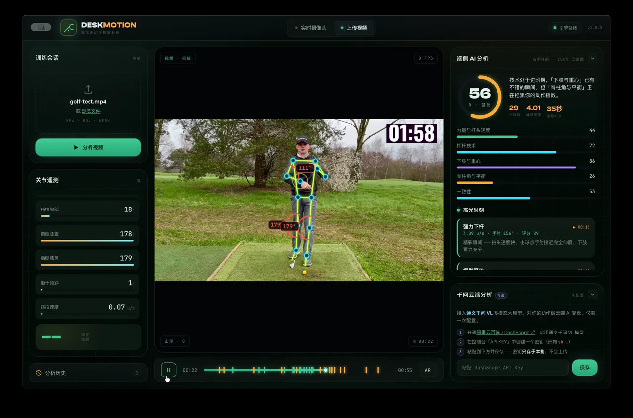
Task: Collapse the 千问云端分析 panel chevron
Action: (x=592, y=295)
